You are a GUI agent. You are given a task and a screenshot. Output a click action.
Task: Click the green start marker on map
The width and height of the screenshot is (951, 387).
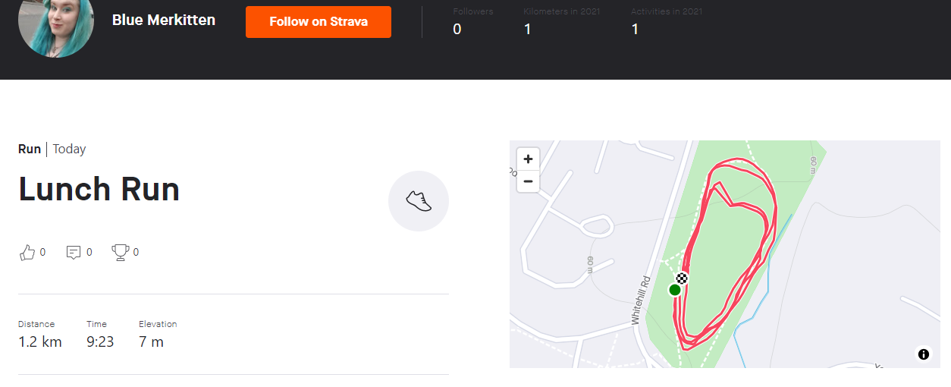tap(675, 290)
